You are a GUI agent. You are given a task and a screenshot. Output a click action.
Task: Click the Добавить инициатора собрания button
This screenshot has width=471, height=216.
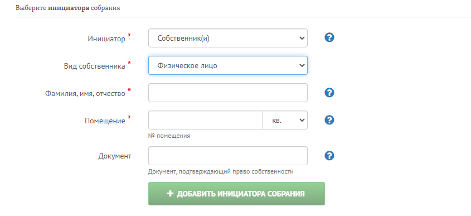click(236, 194)
